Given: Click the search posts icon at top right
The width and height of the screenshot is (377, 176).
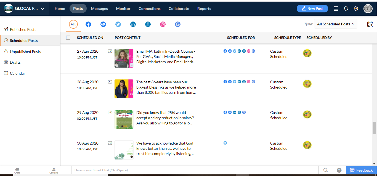Looking at the screenshot, I should [x=370, y=24].
